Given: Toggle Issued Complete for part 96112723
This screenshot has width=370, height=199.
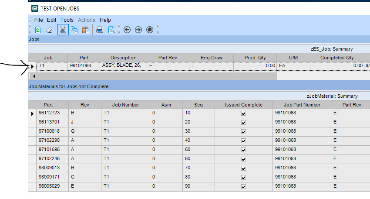Looking at the screenshot, I should [243, 113].
